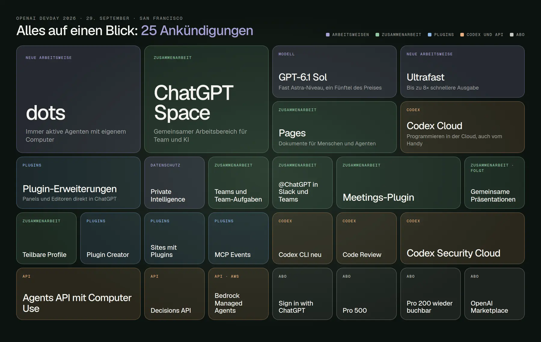
Task: Click the PLUGINS legend label
Action: point(444,35)
